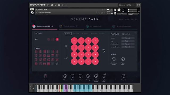Screen dimensions: 170x95
Task: Click next arrow on Granular Symphony row
Action: tap(99, 13)
